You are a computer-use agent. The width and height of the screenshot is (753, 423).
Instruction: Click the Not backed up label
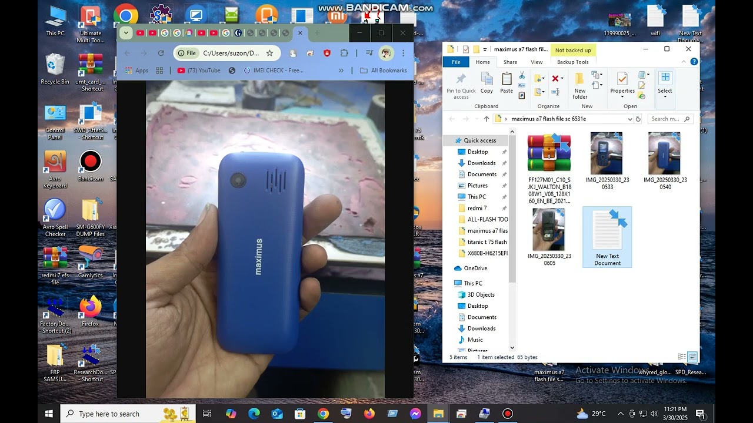point(573,50)
